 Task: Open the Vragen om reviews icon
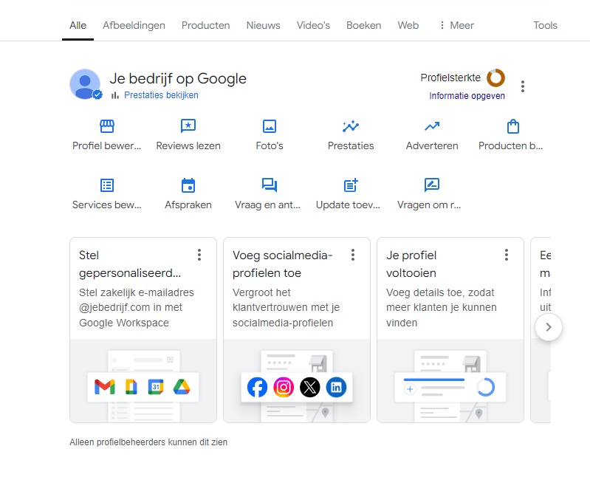pyautogui.click(x=432, y=185)
